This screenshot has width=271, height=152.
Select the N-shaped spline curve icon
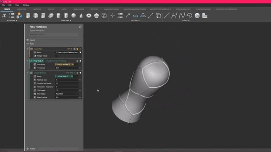[182, 16]
